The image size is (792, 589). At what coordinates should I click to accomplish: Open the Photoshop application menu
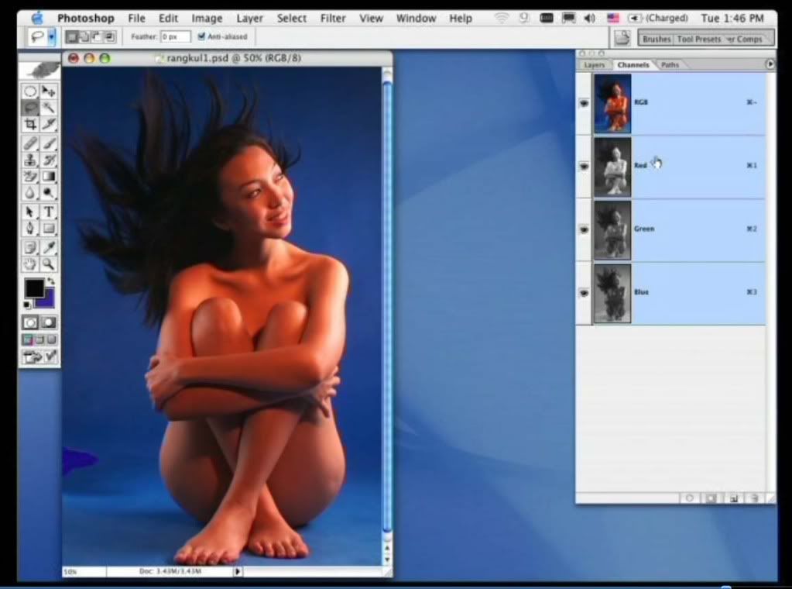pos(85,18)
